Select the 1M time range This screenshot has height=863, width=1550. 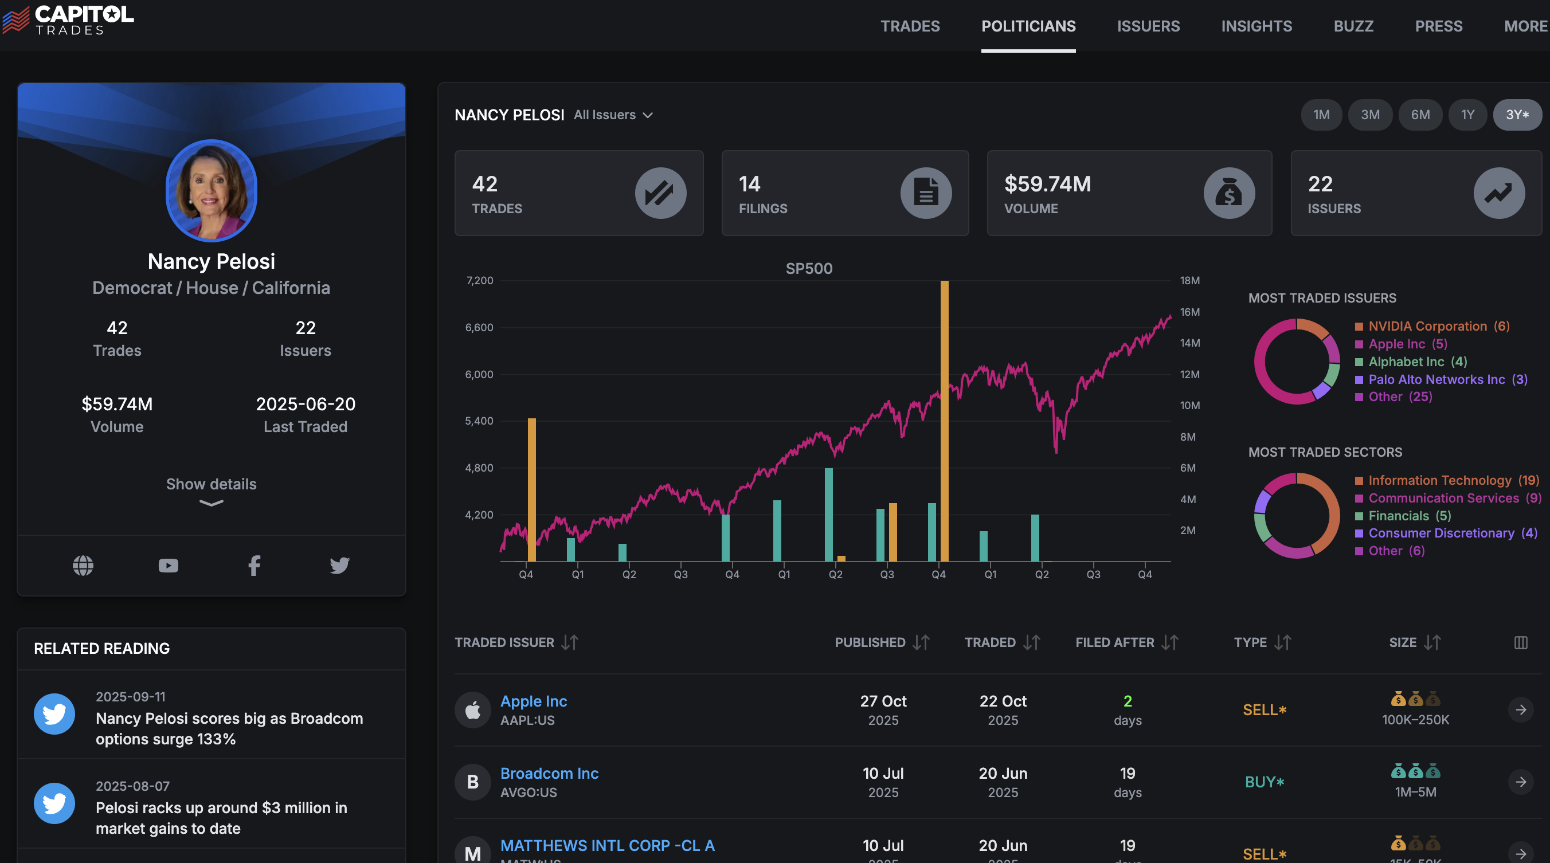(1321, 115)
